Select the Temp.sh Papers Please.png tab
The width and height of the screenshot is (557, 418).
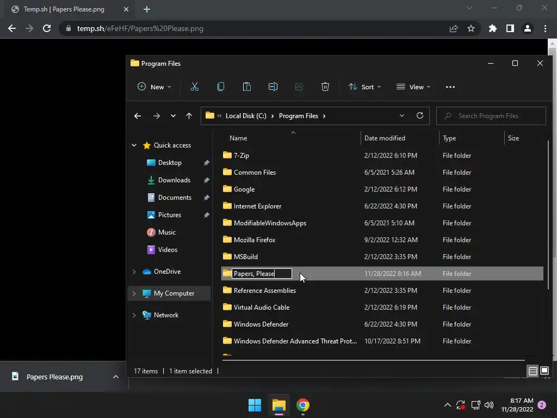tap(70, 9)
